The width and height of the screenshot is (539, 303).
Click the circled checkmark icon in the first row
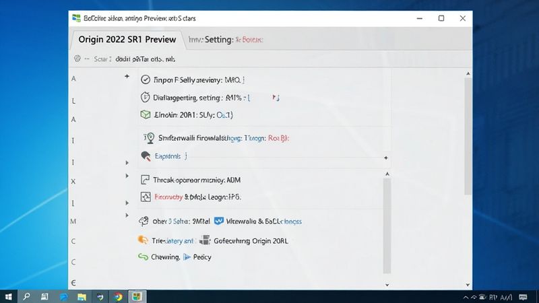[146, 79]
